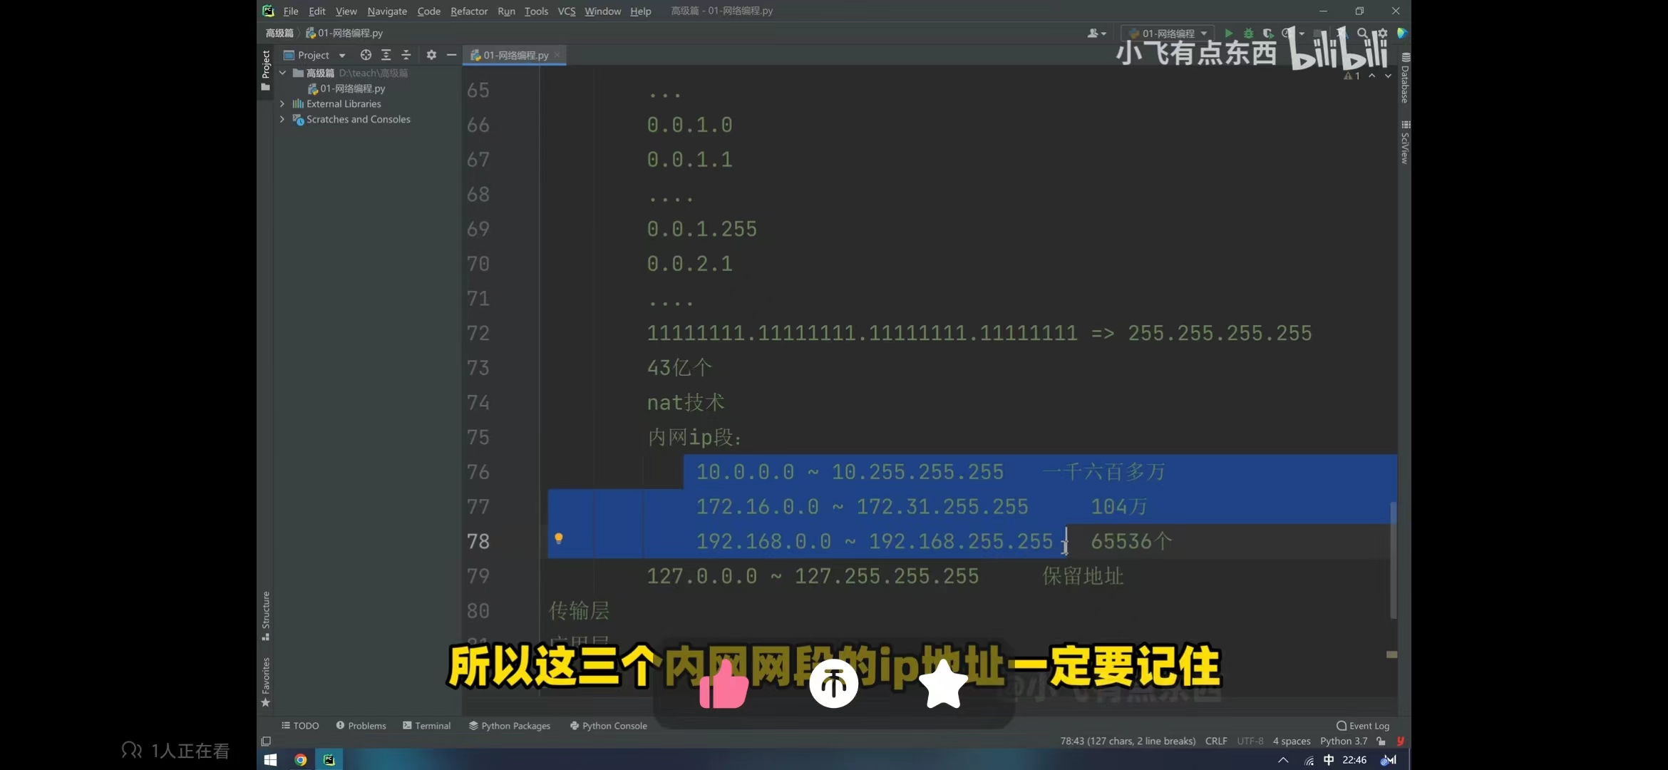
Task: Hide the Project panel with minus icon
Action: 451,55
